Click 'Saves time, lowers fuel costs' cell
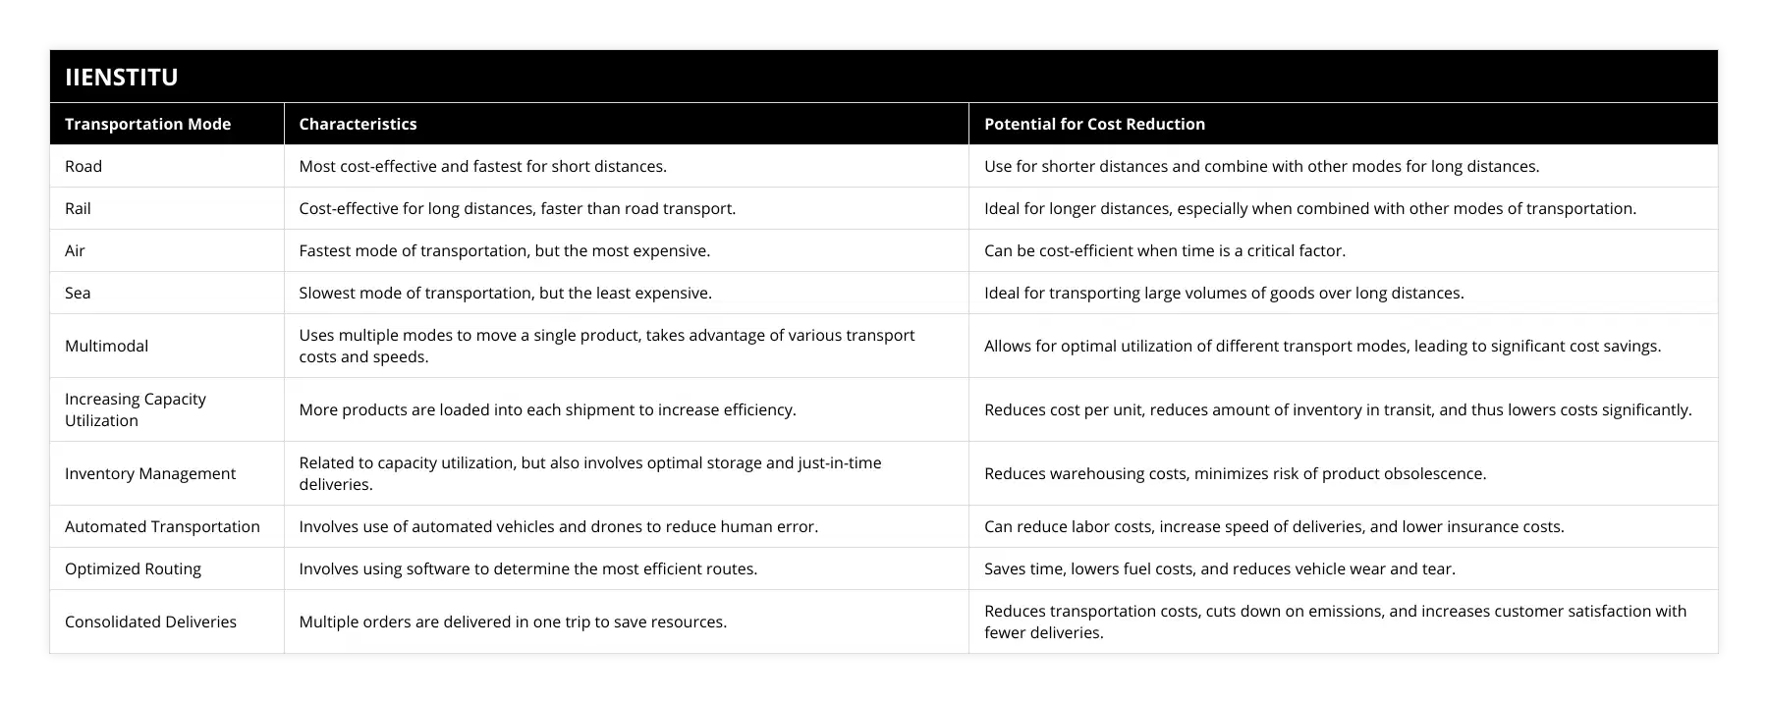The image size is (1768, 703). coord(1219,568)
